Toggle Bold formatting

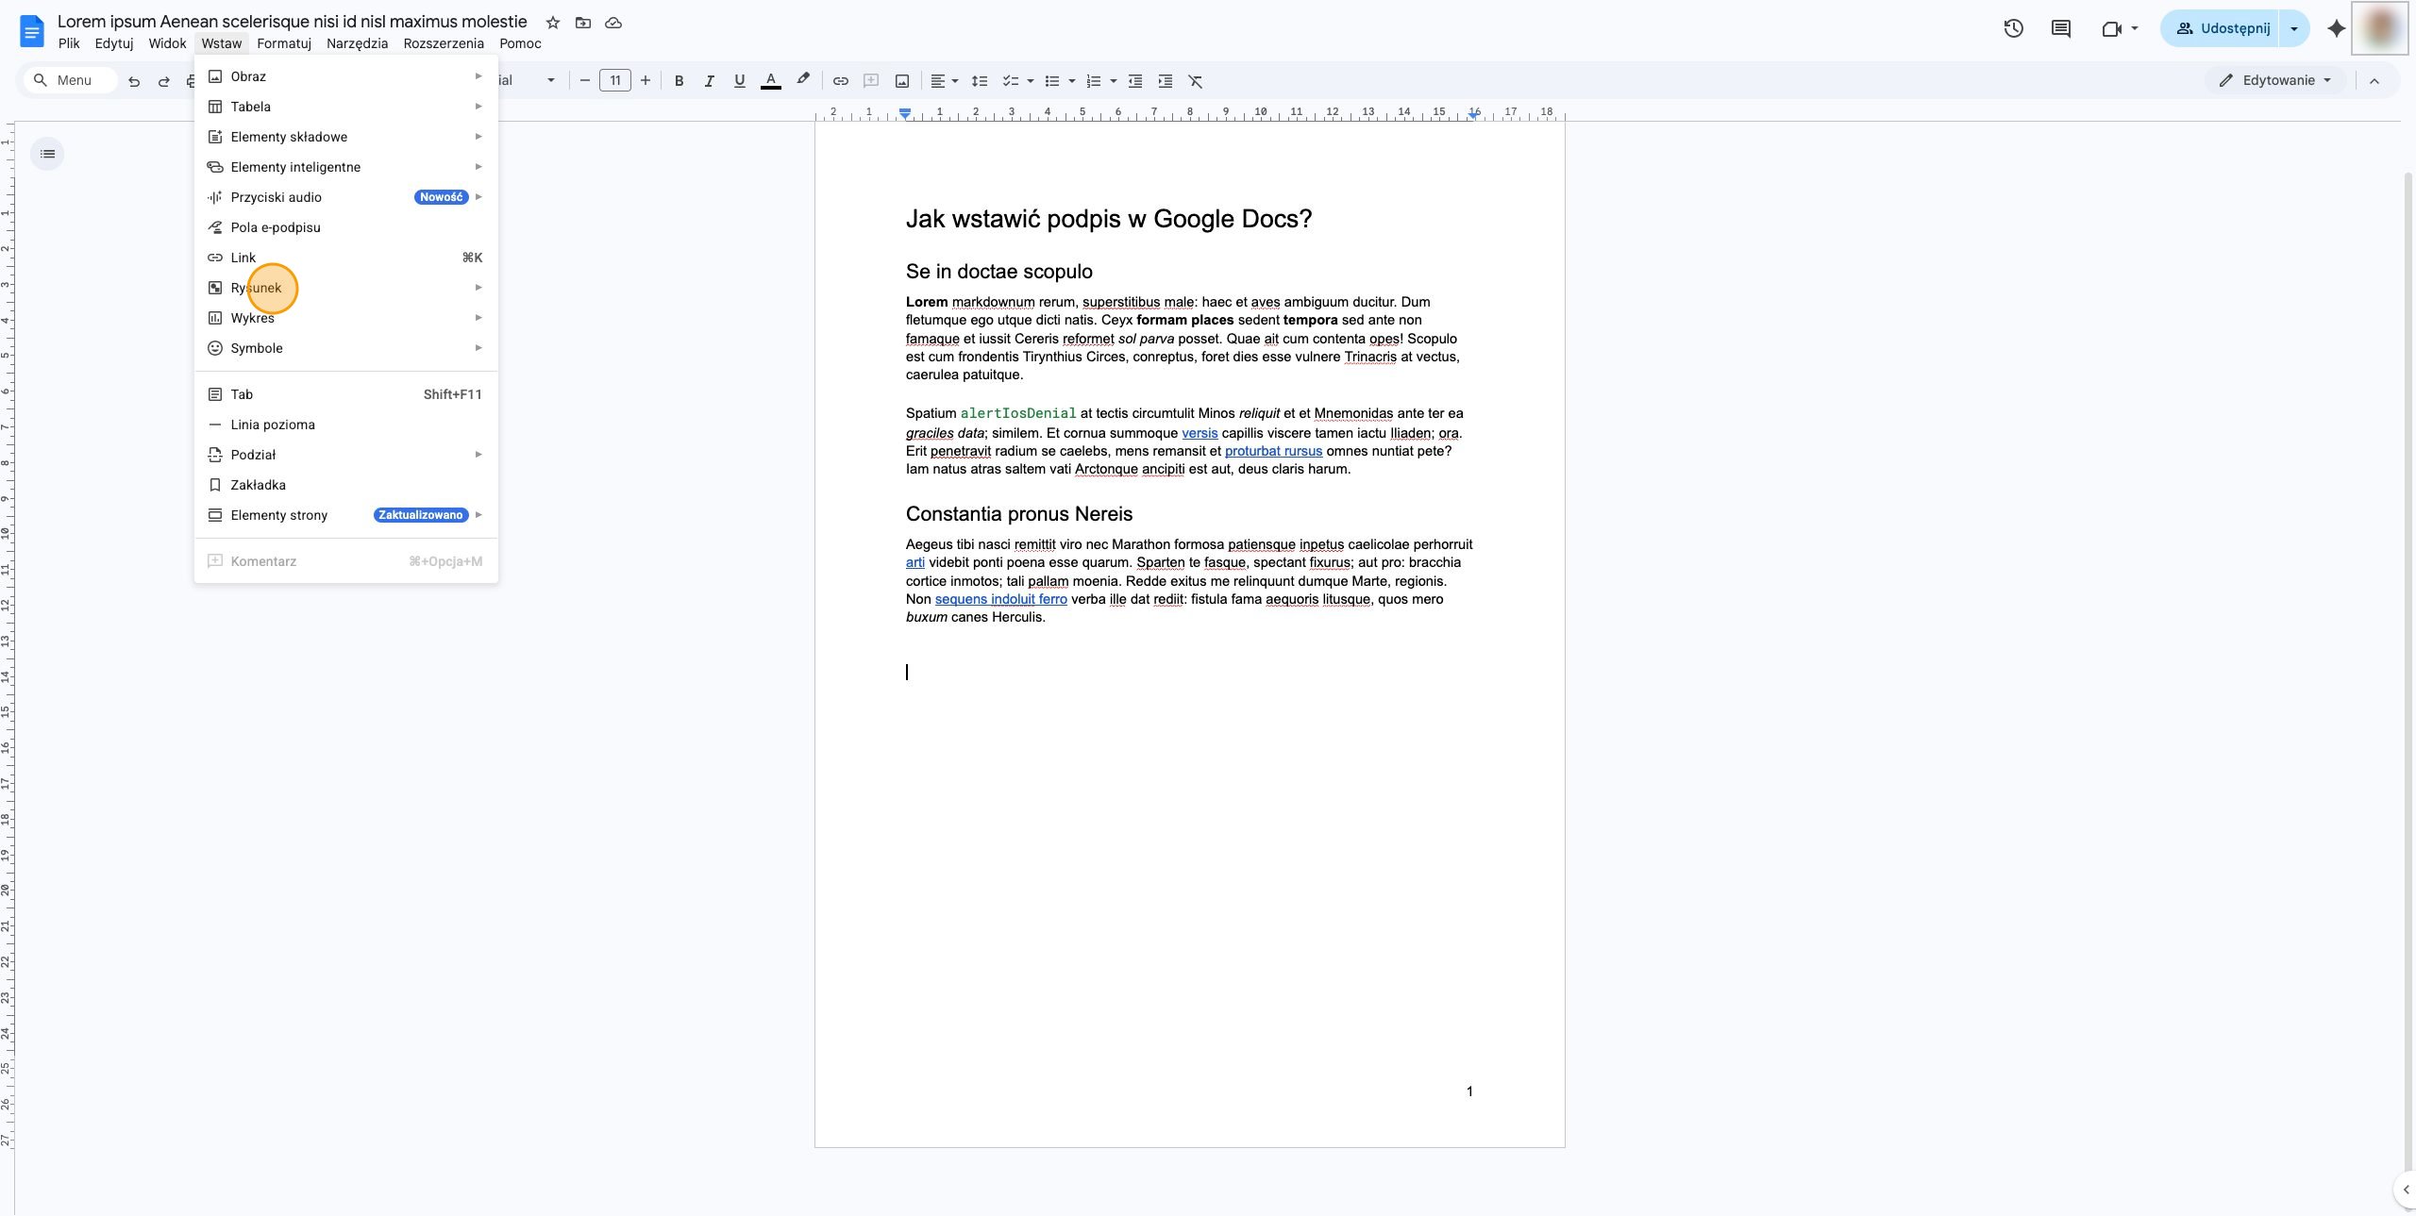click(x=679, y=81)
